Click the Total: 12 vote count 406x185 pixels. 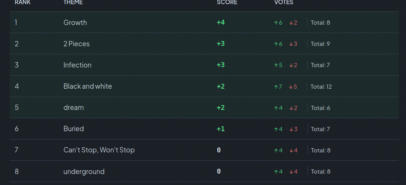(x=321, y=86)
